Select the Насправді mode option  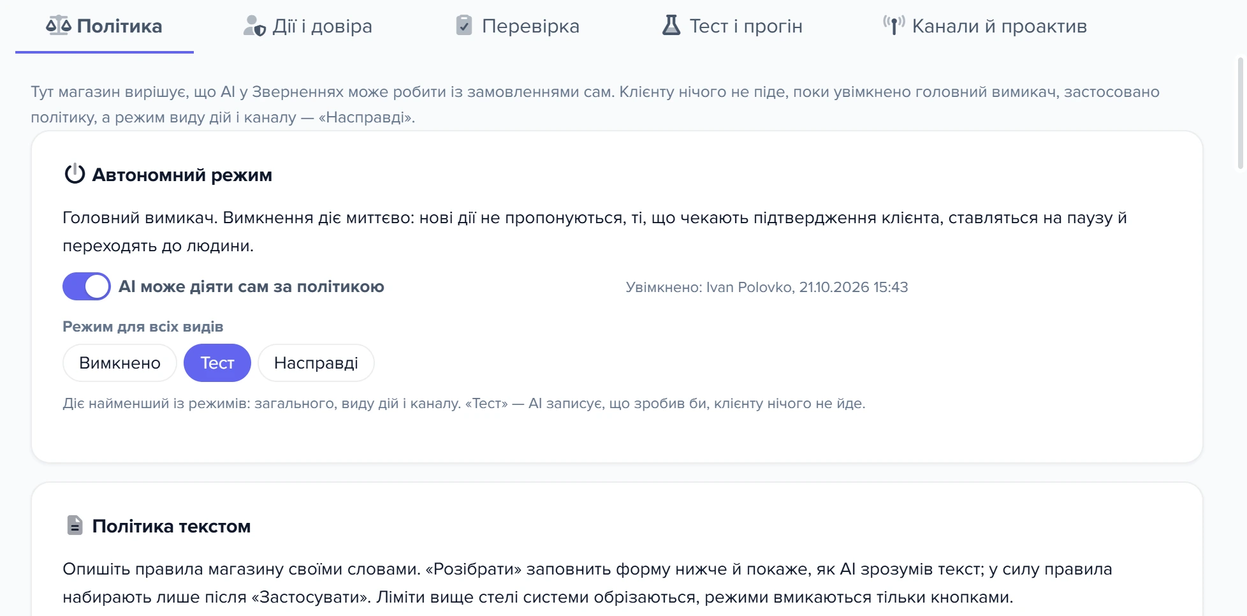pyautogui.click(x=316, y=363)
